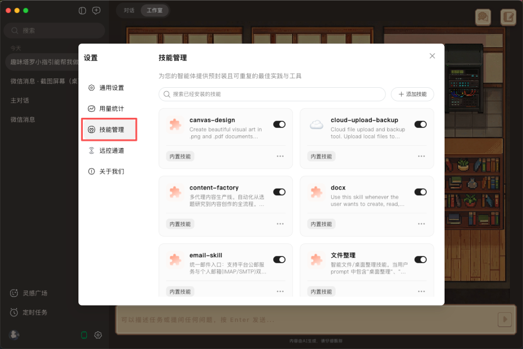Screen dimensions: 523x349
Task: Open 关于我们 in settings sidebar
Action: (109, 171)
